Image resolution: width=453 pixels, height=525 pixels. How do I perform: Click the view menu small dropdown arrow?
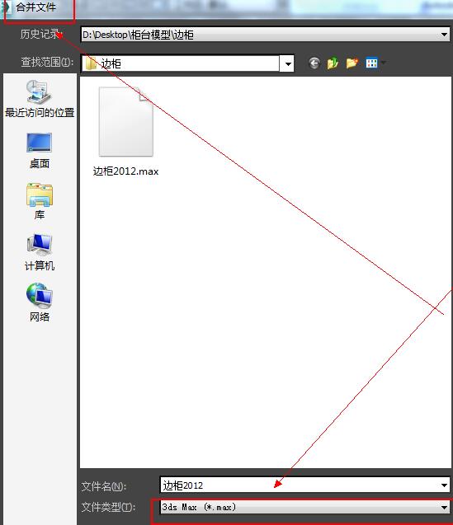(x=383, y=63)
